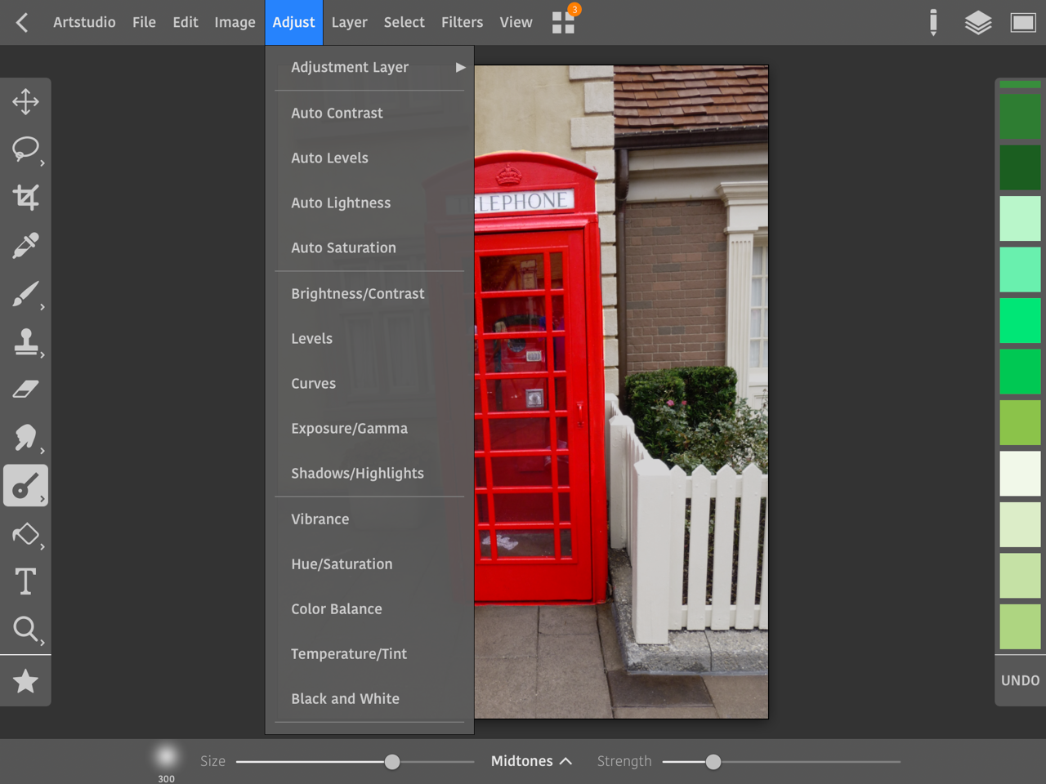Screen dimensions: 1046x784
Task: Pick the dark green color swatch
Action: [1020, 167]
